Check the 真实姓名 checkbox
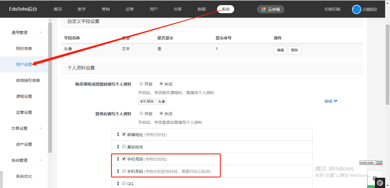 pyautogui.click(x=124, y=147)
